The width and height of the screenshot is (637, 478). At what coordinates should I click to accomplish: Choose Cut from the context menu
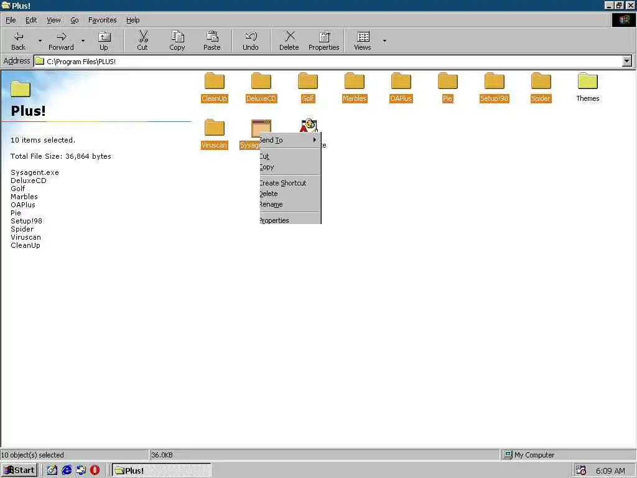pyautogui.click(x=290, y=156)
